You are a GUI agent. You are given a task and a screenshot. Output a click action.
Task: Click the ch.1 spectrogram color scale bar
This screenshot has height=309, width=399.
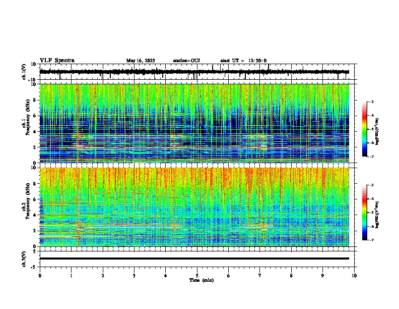[x=364, y=129]
